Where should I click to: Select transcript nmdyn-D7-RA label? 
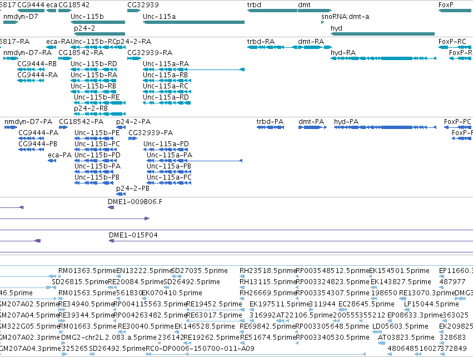27,53
